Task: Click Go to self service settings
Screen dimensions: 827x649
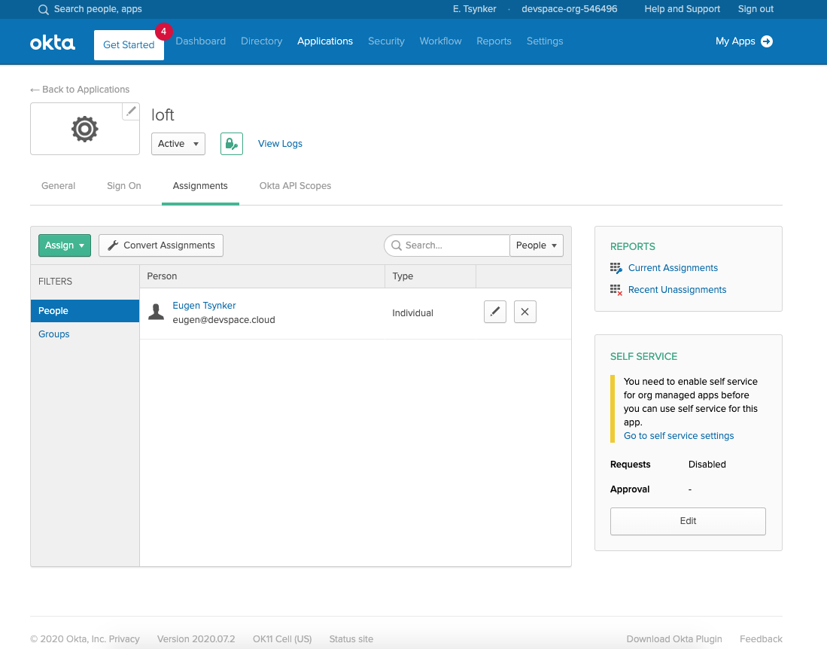Action: pos(678,435)
